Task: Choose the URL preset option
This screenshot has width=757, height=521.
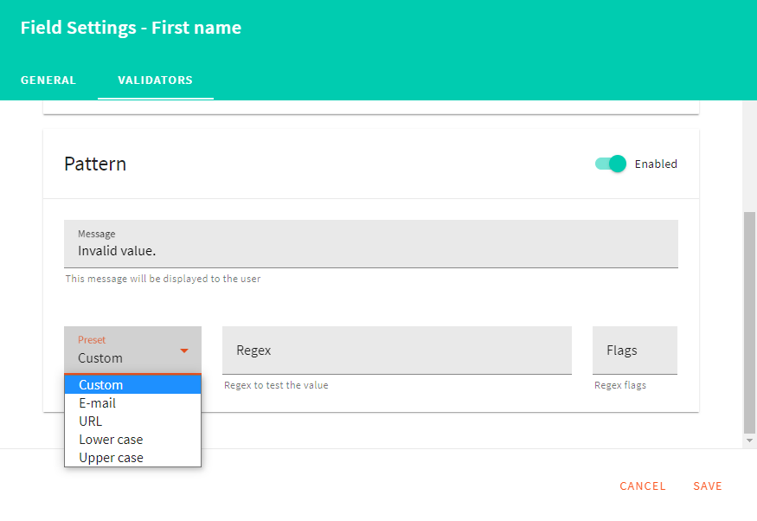Action: pos(91,421)
